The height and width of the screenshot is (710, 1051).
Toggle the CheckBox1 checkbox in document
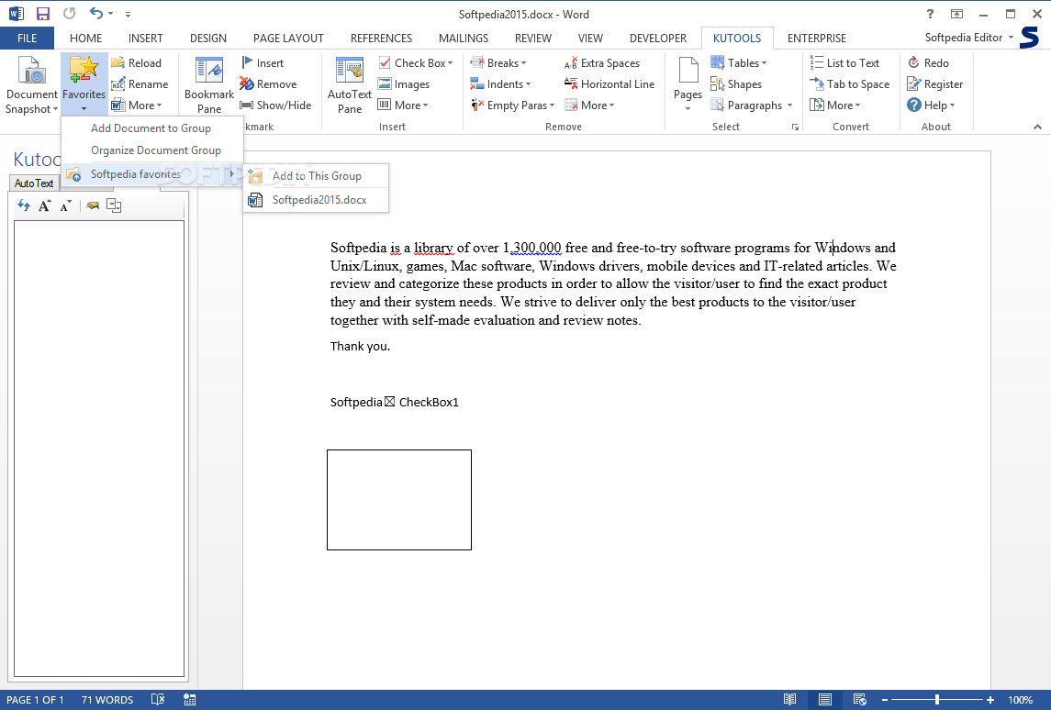pyautogui.click(x=389, y=402)
